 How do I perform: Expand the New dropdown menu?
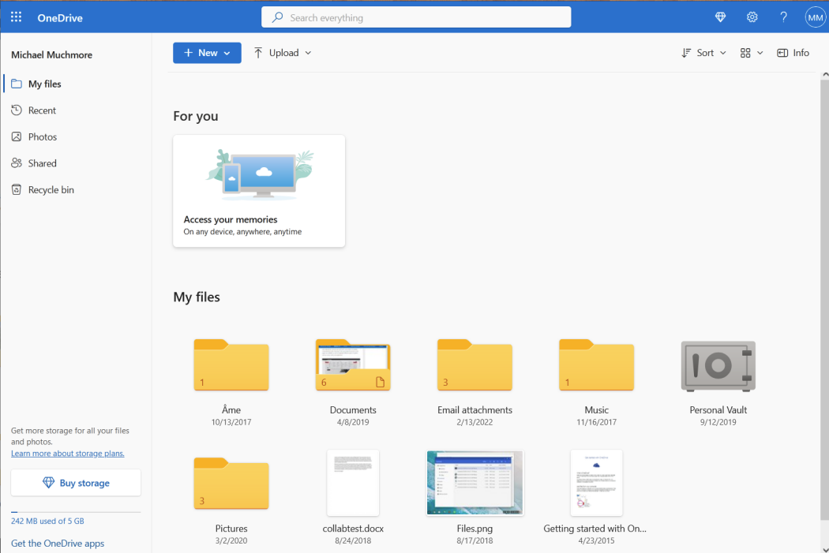[x=207, y=52]
